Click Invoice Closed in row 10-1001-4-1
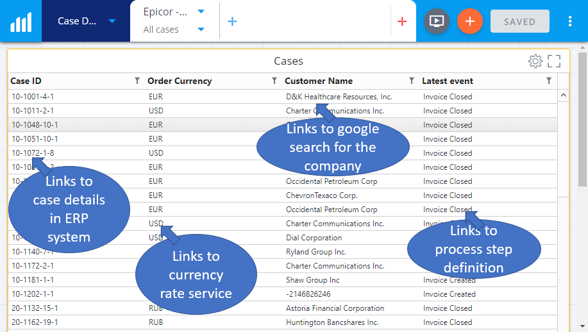Viewport: 588px width, 332px height. 448,97
